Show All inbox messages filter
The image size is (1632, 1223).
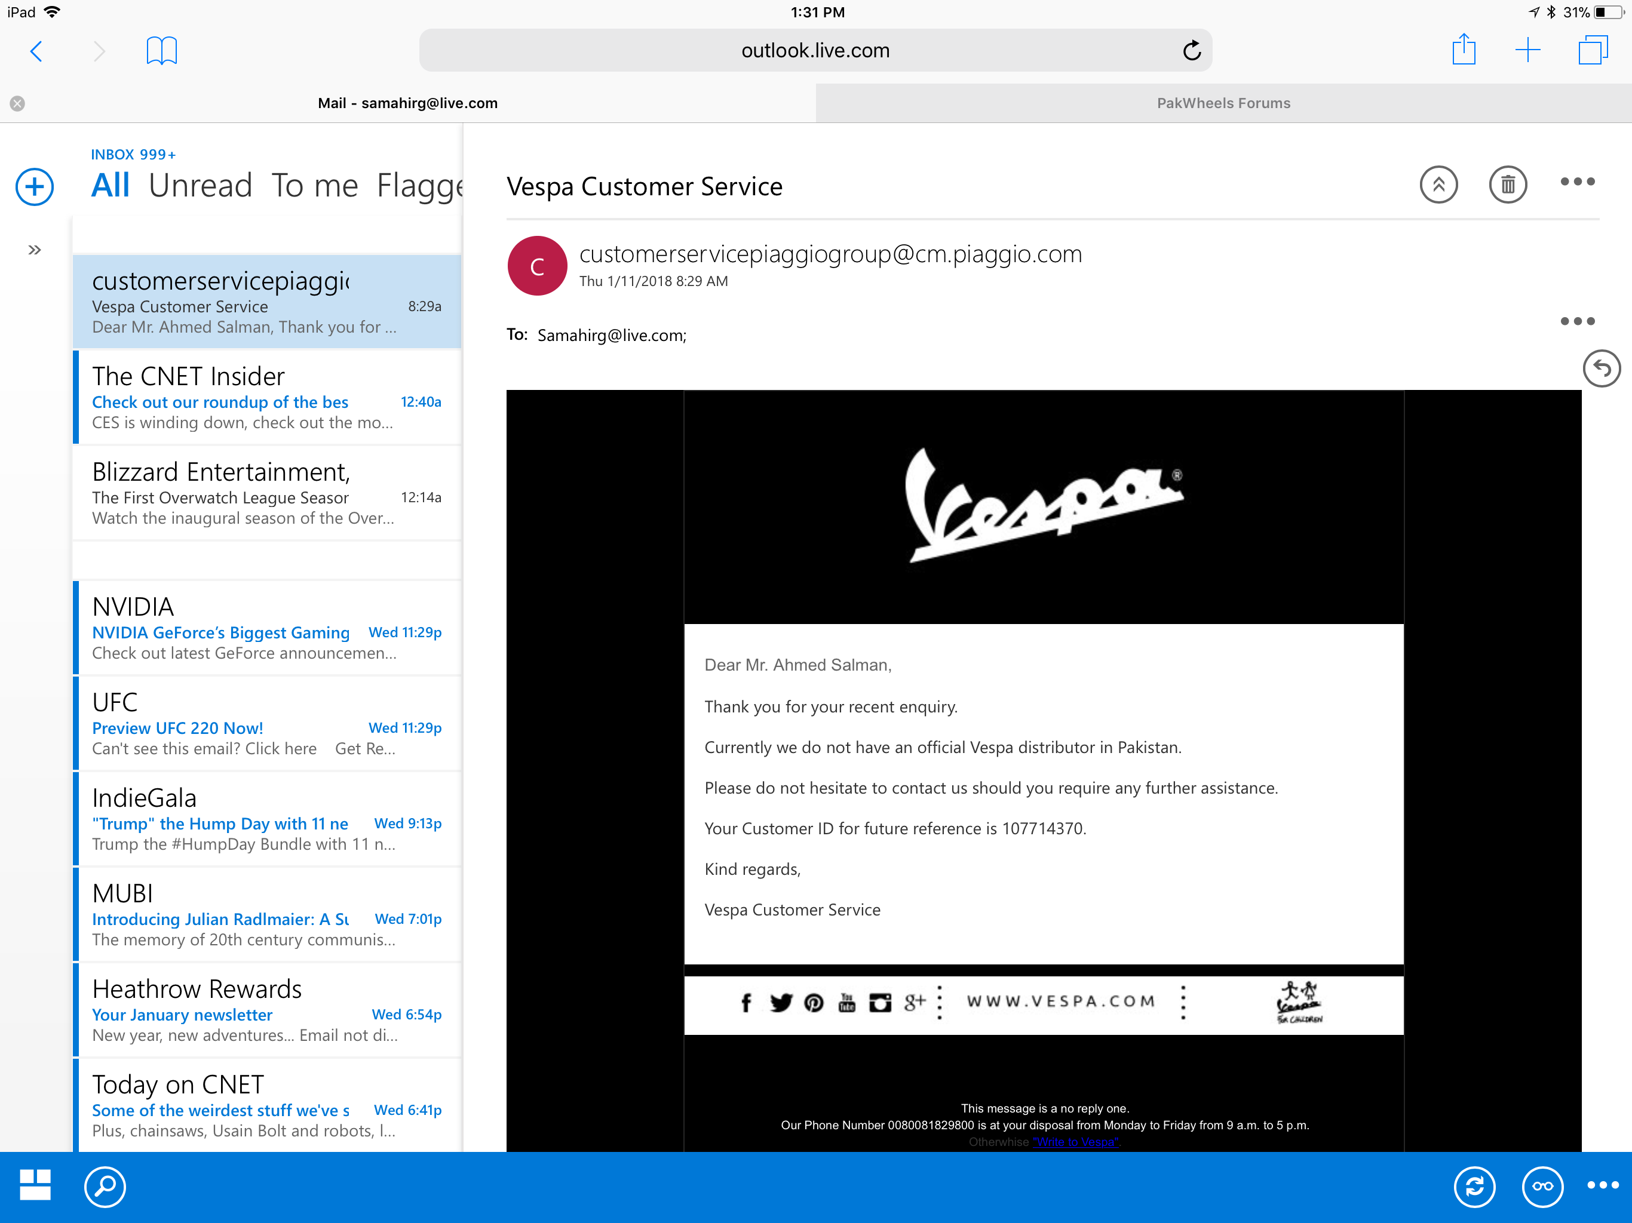[x=110, y=185]
